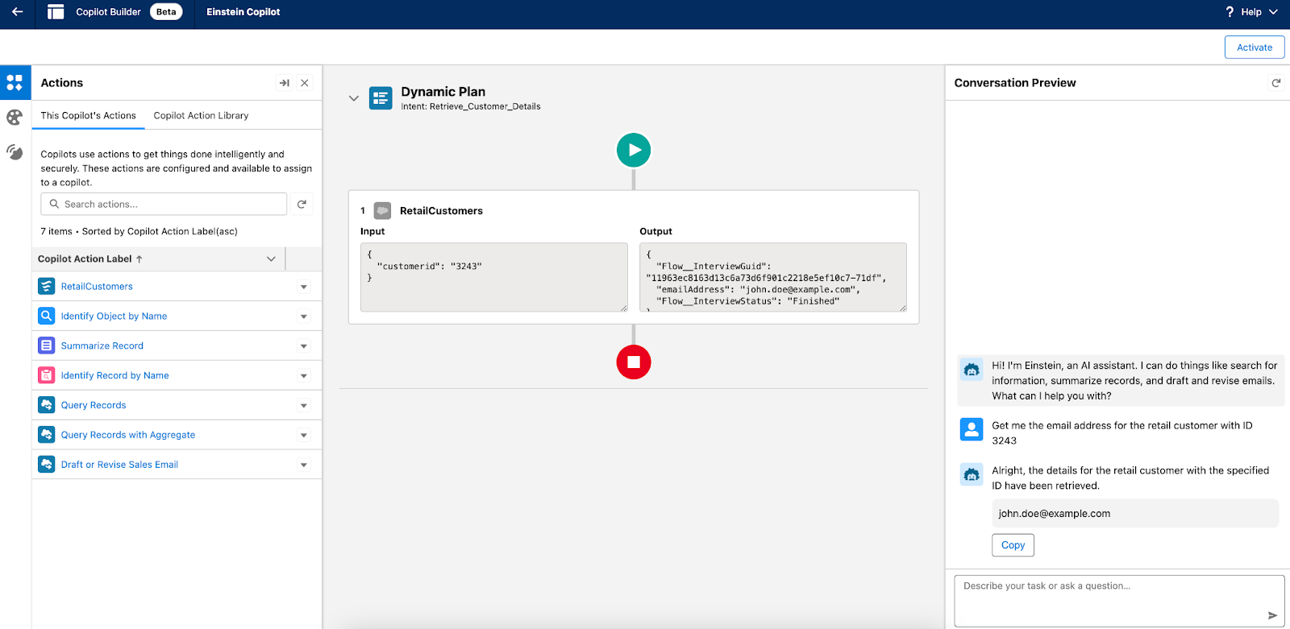Open the third icon in the left sidebar
Viewport: 1290px width, 629px height.
(x=15, y=151)
